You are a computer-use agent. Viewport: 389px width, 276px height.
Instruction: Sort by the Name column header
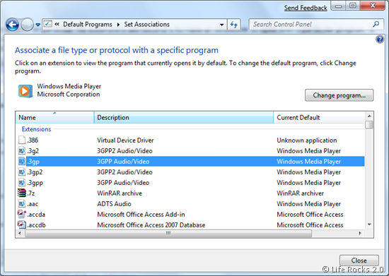[54, 117]
